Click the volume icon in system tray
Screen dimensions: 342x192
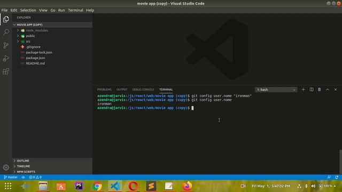[x=313, y=186]
